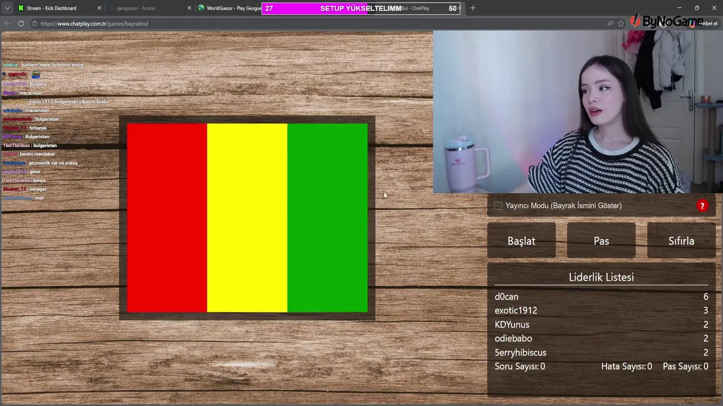
Task: Select 5erryhibiscus leaderboard row
Action: pos(601,352)
